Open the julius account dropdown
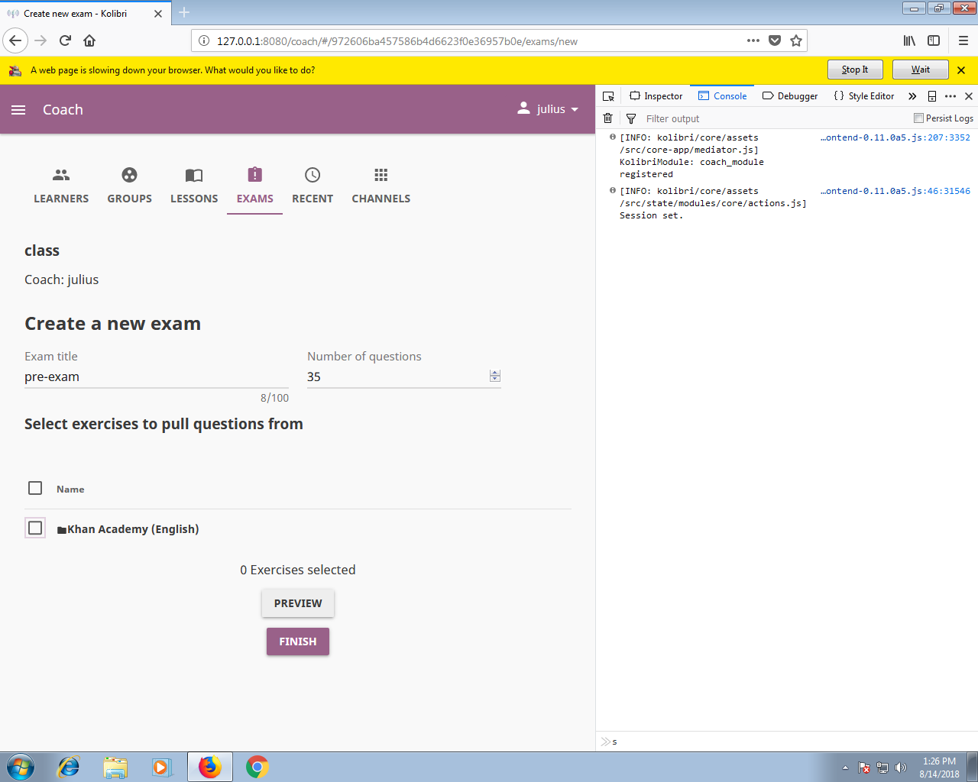This screenshot has height=782, width=978. click(x=547, y=109)
